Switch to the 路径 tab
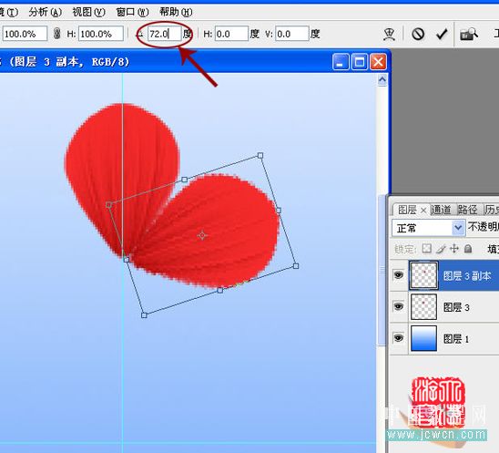 [467, 210]
